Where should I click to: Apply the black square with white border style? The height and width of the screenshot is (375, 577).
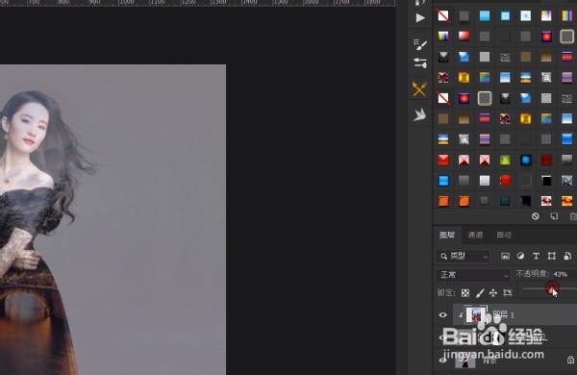[x=546, y=181]
